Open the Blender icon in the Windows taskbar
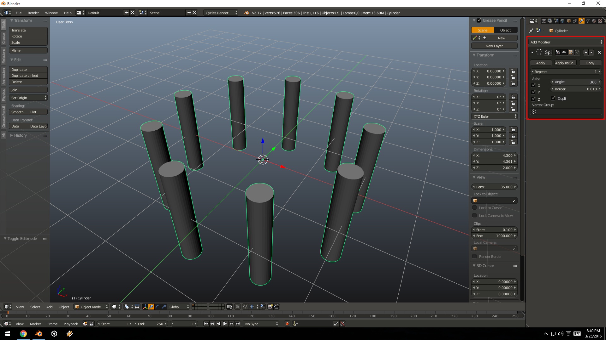This screenshot has width=606, height=340. pos(39,334)
